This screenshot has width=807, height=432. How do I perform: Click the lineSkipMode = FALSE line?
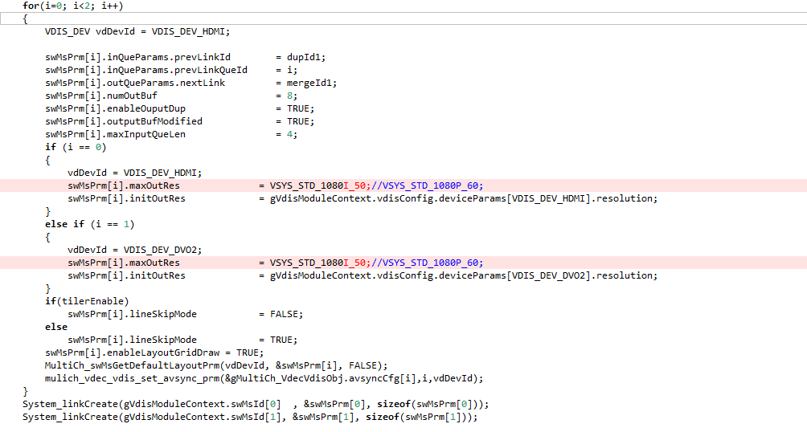[x=186, y=314]
